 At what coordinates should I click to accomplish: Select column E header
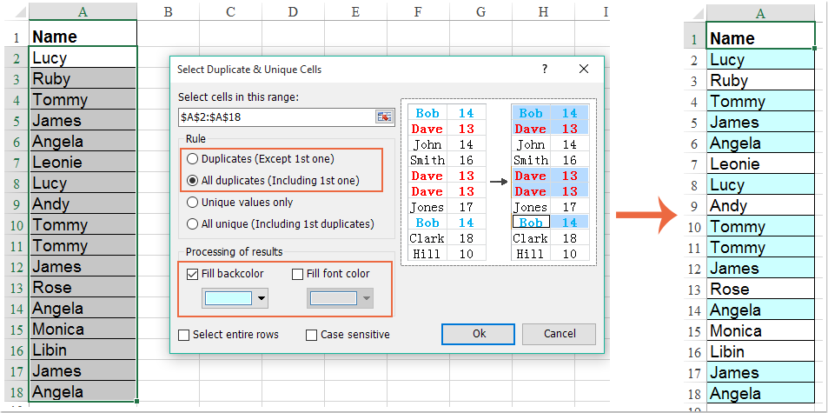click(x=355, y=11)
